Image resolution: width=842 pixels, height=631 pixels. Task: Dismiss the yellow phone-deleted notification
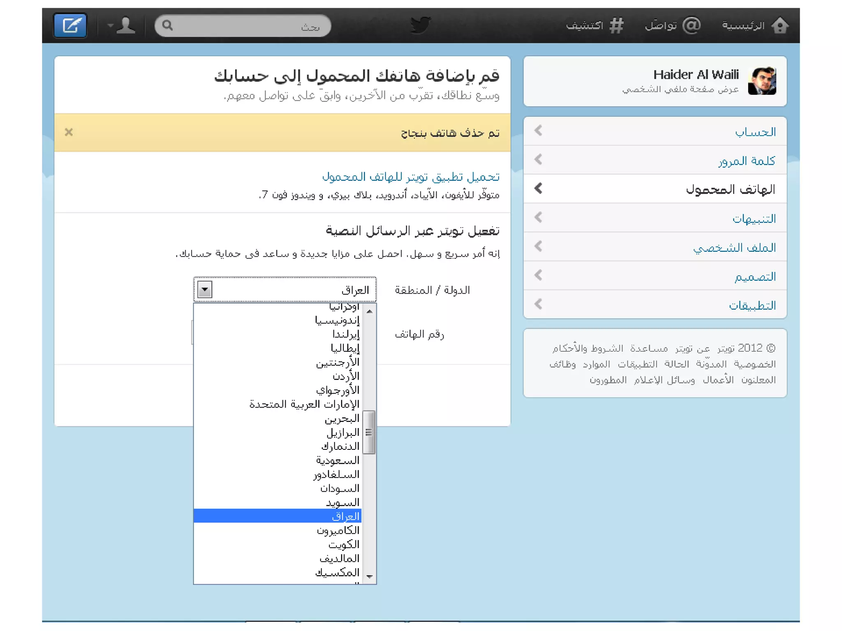[x=69, y=132]
